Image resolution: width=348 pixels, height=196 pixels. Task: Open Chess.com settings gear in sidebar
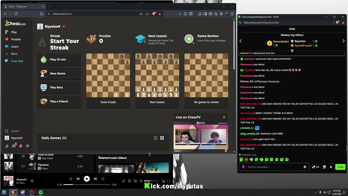(x=27, y=146)
